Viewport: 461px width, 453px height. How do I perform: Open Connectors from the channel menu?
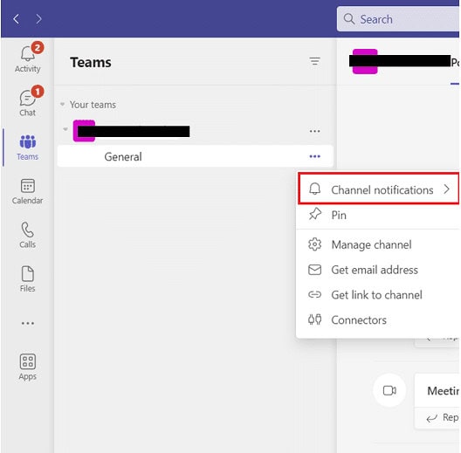click(x=378, y=319)
